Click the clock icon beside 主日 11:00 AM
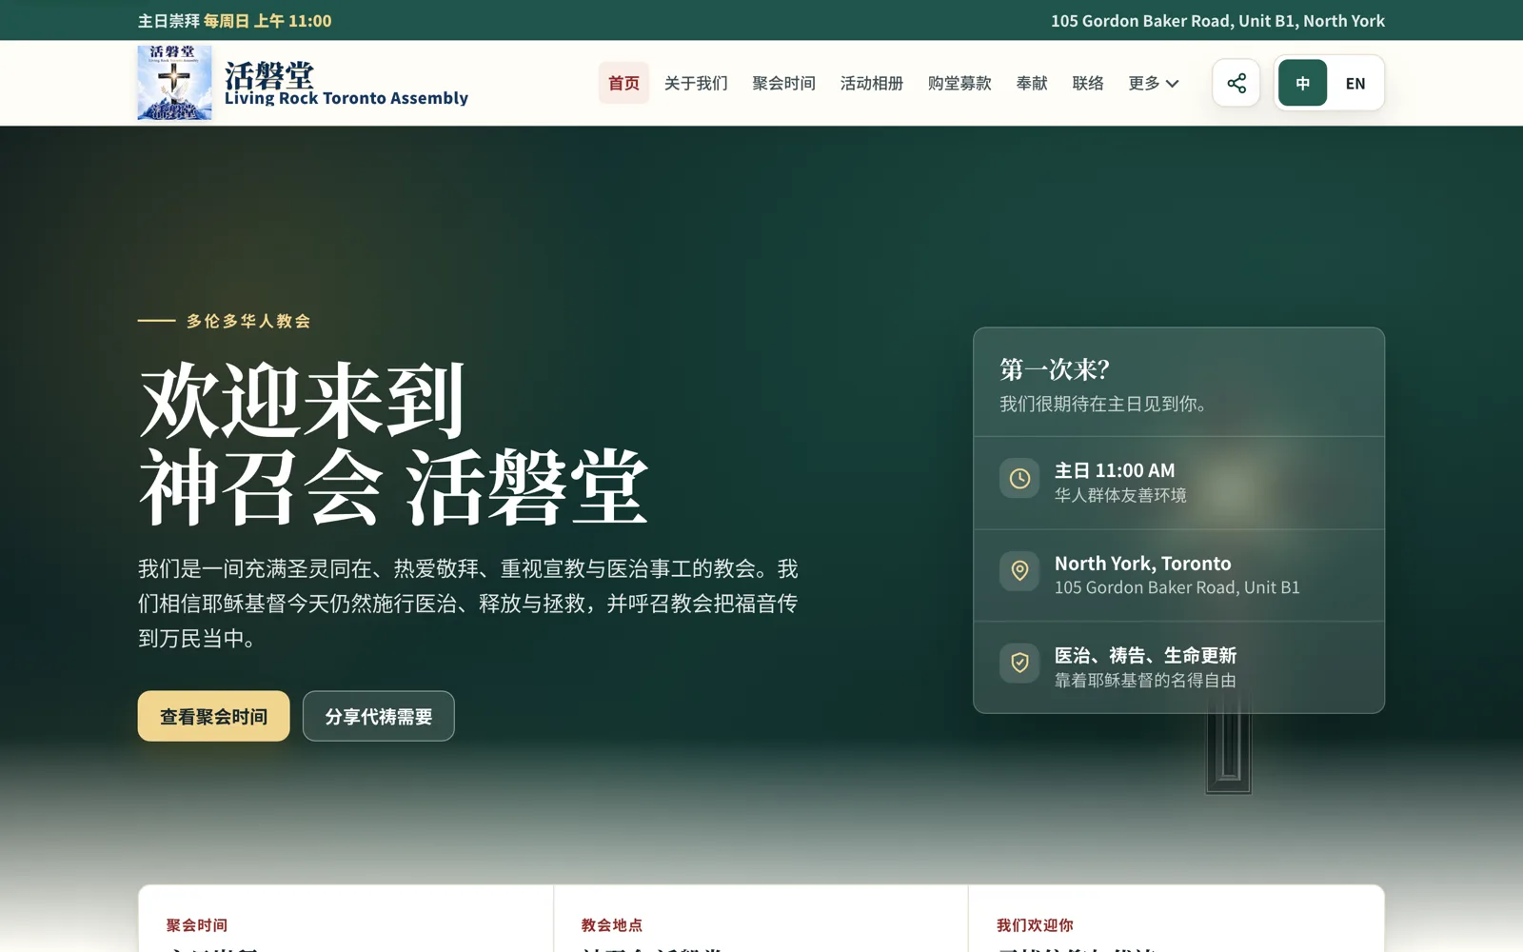The image size is (1523, 952). point(1019,479)
